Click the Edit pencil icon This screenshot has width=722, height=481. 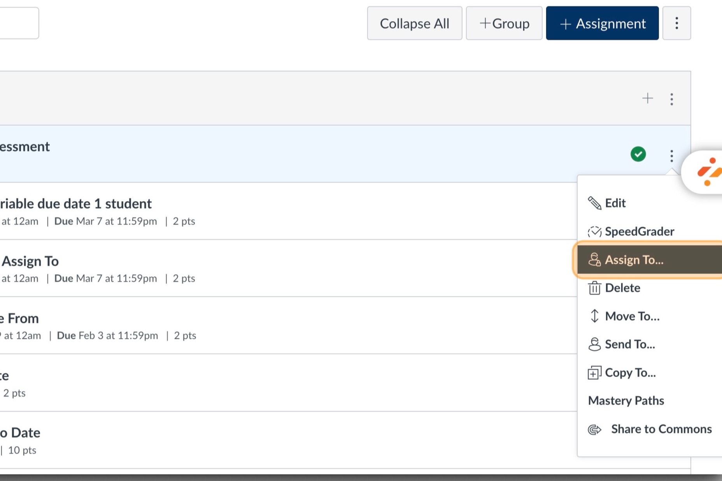click(594, 203)
